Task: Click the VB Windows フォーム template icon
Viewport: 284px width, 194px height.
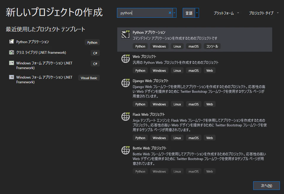Action: tap(12, 77)
